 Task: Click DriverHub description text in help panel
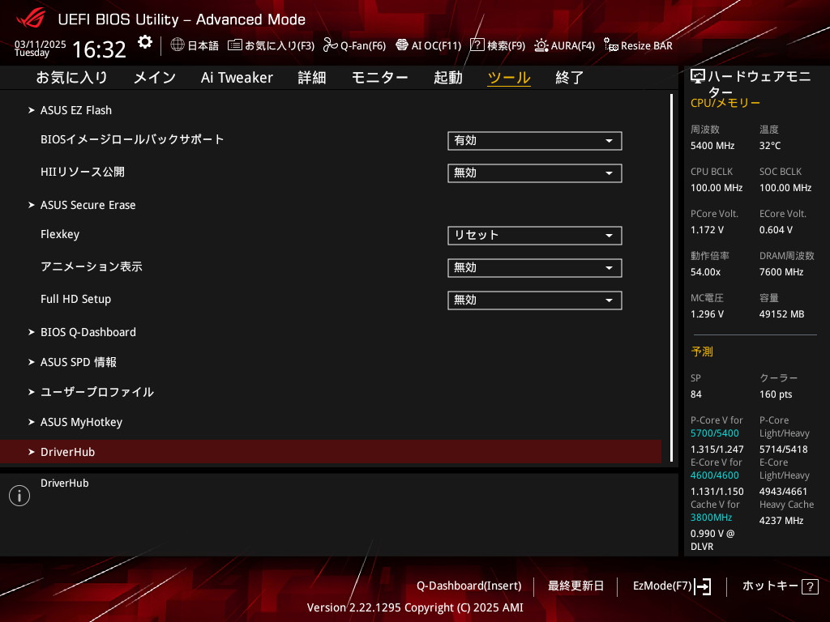(x=65, y=483)
